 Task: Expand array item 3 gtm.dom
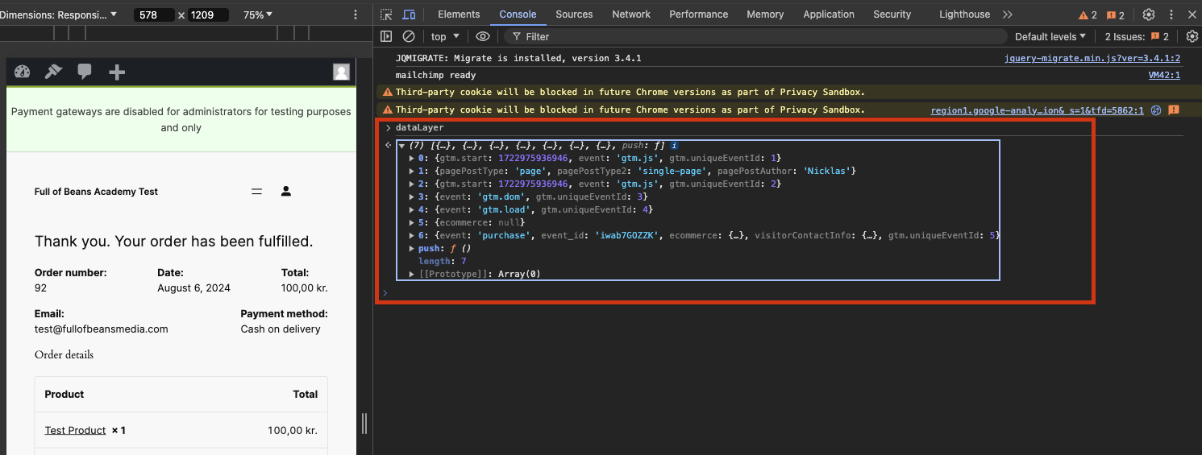[x=413, y=196]
